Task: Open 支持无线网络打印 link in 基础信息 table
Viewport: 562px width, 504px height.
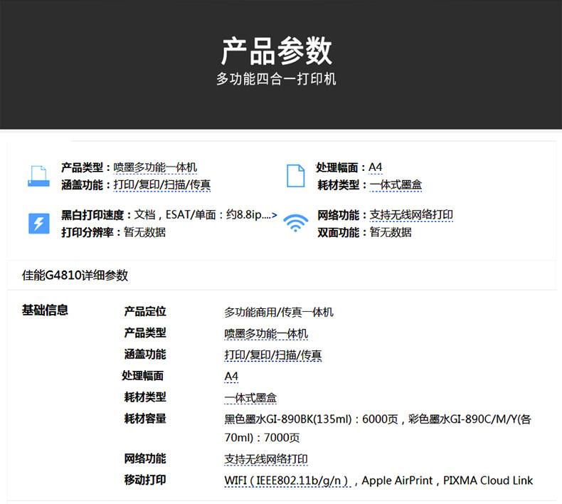Action: pos(266,459)
